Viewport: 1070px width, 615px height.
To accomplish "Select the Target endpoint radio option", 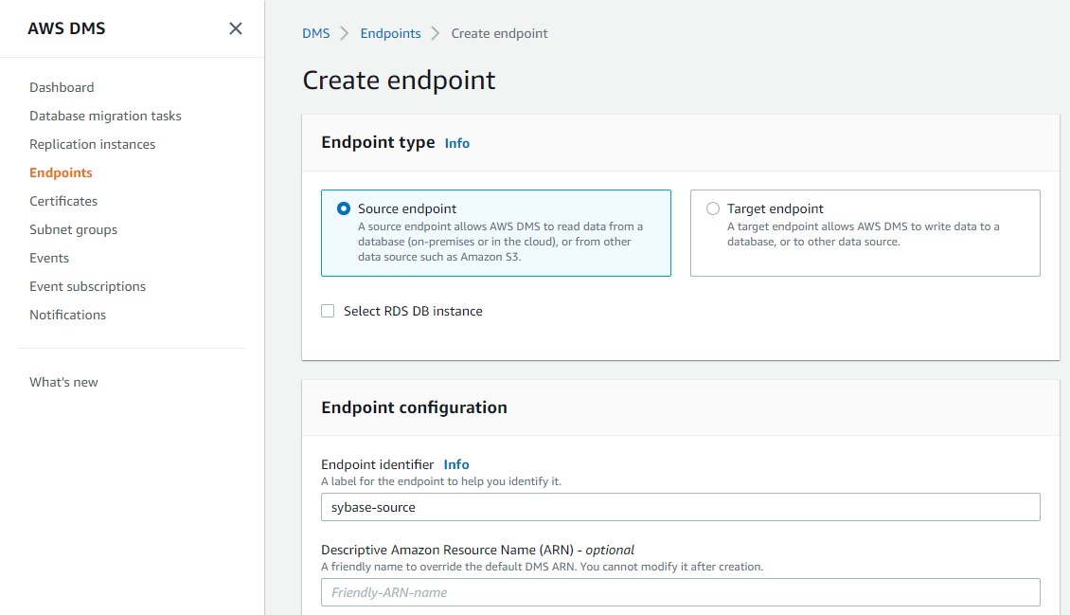I will pos(713,208).
